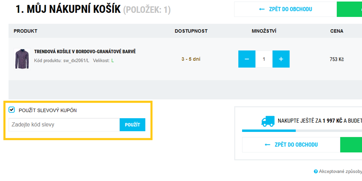
Task: Increase shirt quantity with plus button
Action: (x=281, y=59)
